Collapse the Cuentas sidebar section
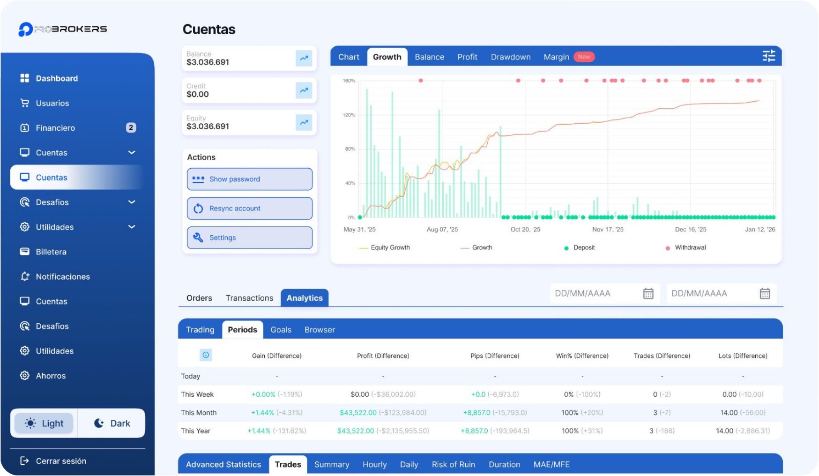Screen dimensions: 819x476 click(x=132, y=152)
